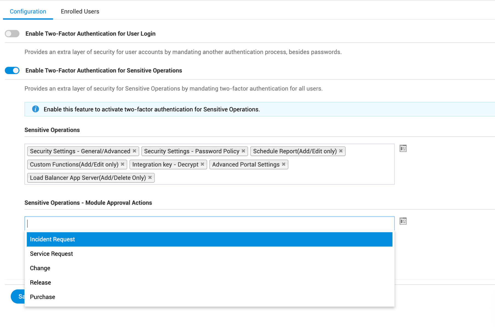Viewport: 495px width, 328px height.
Task: Switch to the Enrolled Users tab
Action: pyautogui.click(x=80, y=12)
